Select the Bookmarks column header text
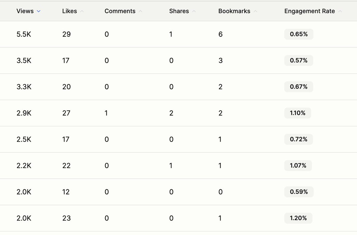The width and height of the screenshot is (357, 235). point(234,11)
